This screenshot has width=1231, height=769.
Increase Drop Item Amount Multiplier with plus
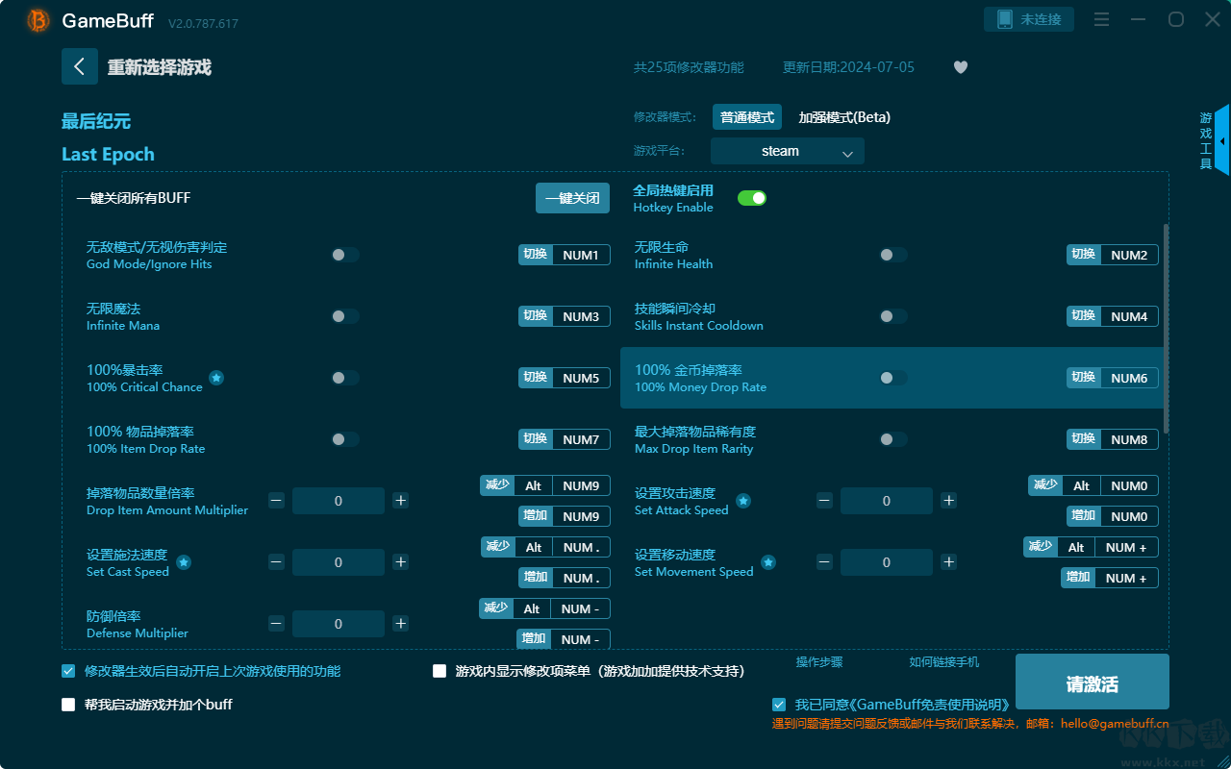[x=401, y=501]
